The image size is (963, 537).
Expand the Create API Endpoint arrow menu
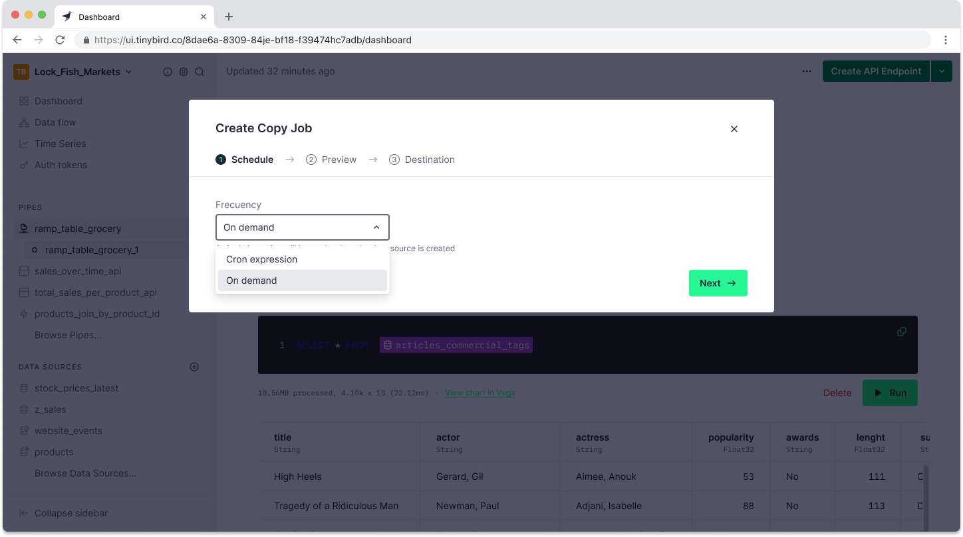click(x=942, y=71)
